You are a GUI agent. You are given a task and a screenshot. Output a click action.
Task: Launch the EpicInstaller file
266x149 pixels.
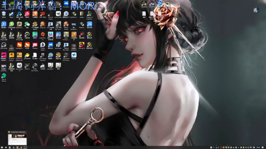coord(59,45)
